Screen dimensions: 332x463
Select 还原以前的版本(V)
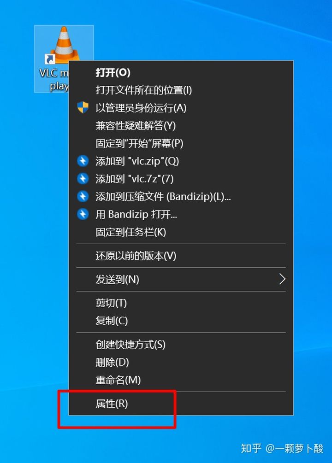tap(181, 255)
